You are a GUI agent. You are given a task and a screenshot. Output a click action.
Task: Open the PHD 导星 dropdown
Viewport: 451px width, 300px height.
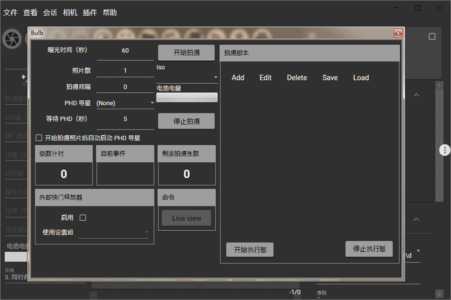coord(125,103)
